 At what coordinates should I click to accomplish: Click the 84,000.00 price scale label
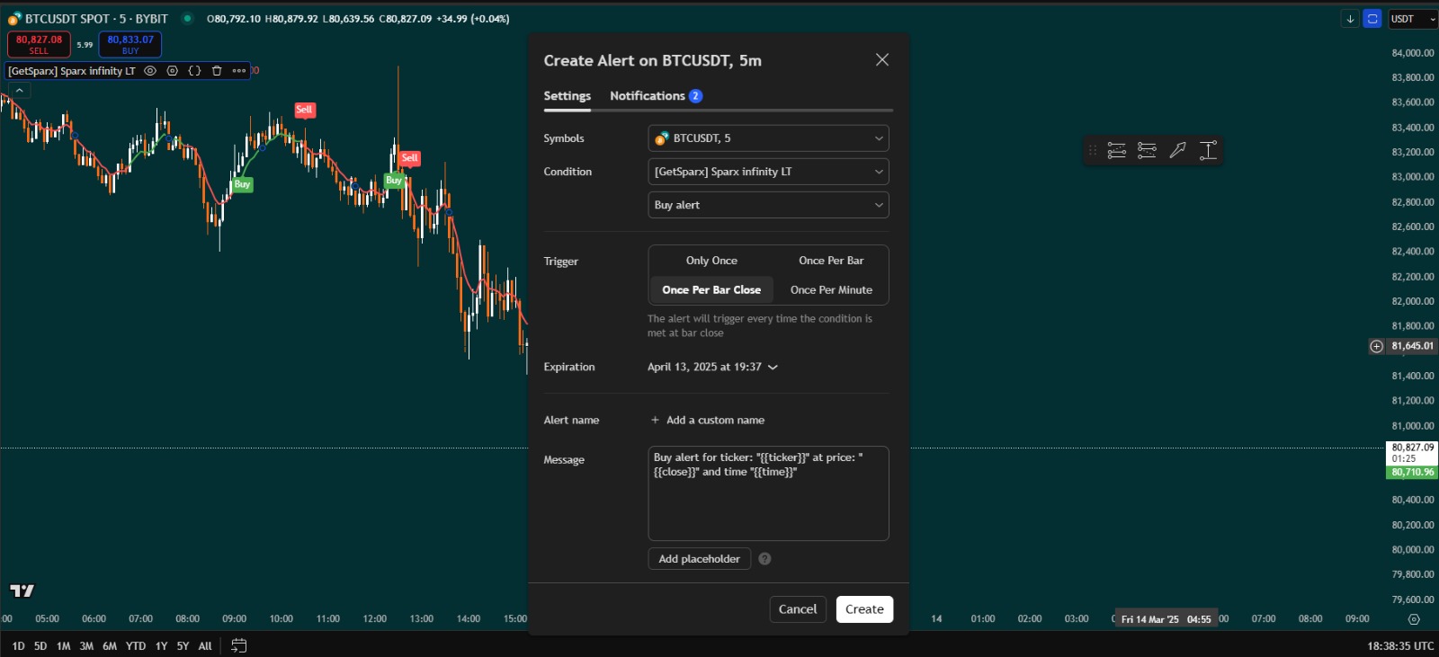coord(1412,53)
